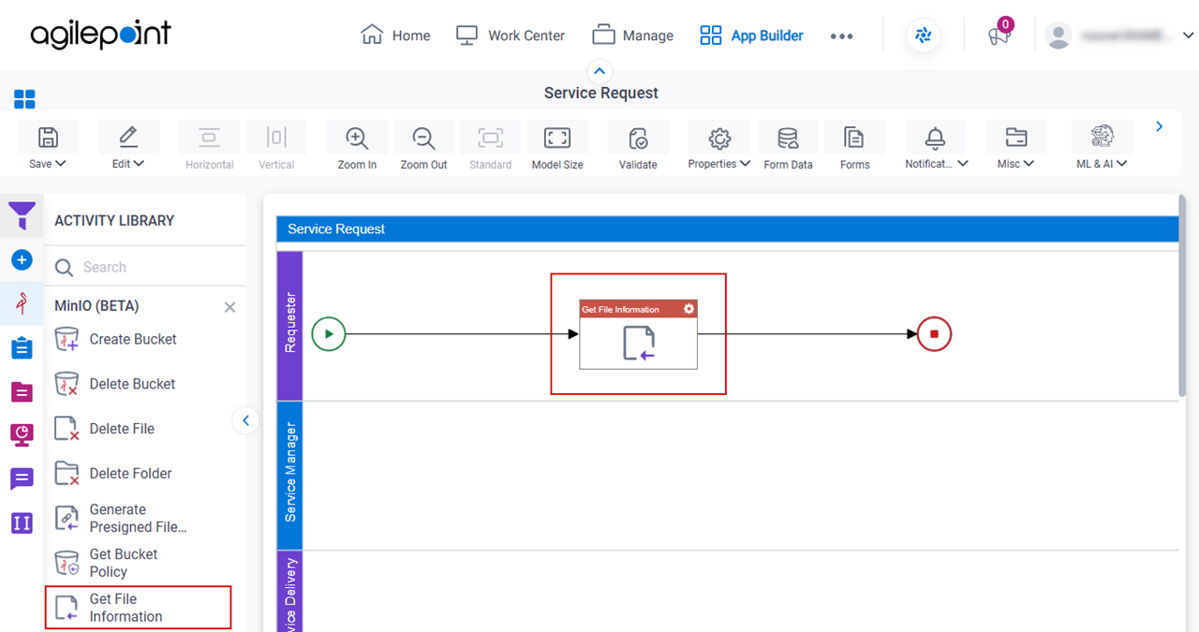Screen dimensions: 1199x632
Task: Select the Requester swimlane header
Action: point(289,325)
